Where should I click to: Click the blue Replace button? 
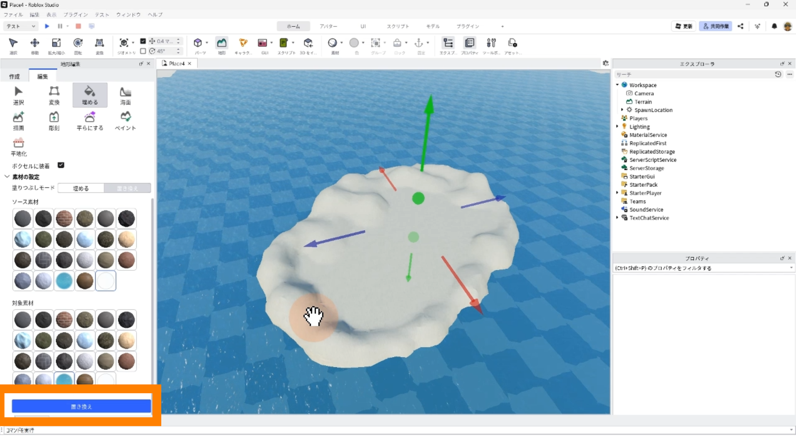[81, 407]
